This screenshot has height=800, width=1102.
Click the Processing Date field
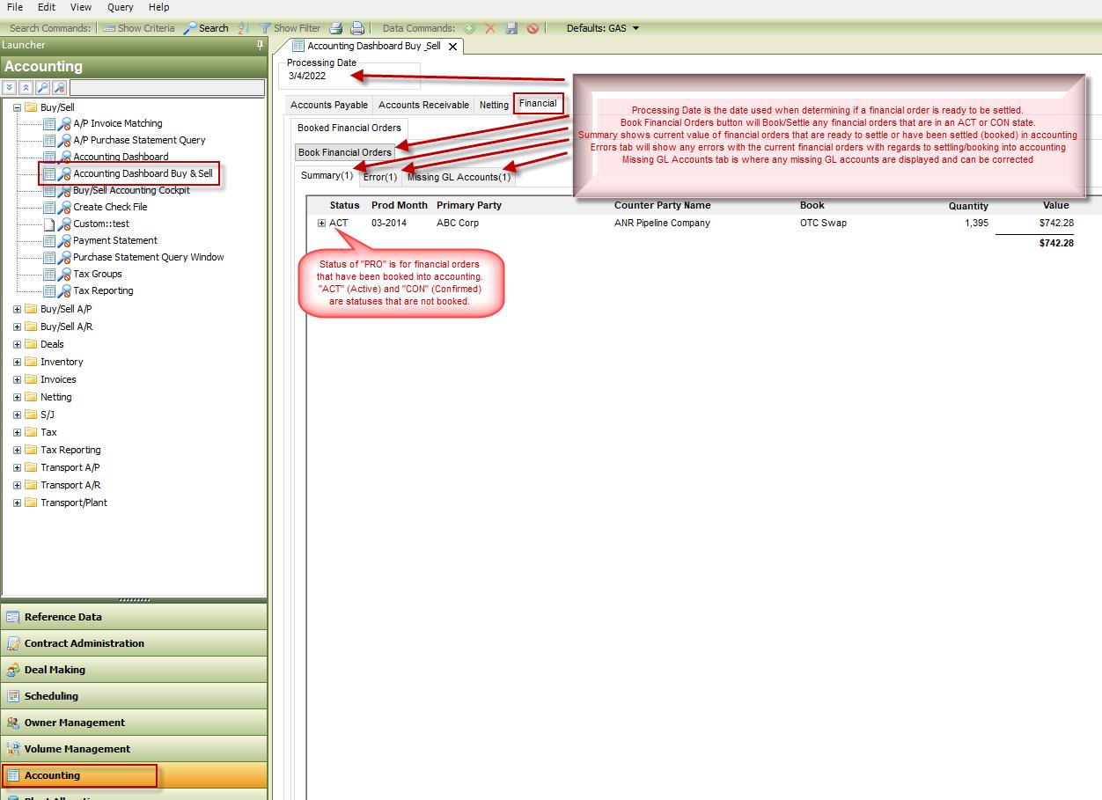tap(352, 77)
